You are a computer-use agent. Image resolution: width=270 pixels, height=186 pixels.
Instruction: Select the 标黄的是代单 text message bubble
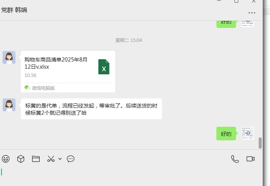point(91,109)
